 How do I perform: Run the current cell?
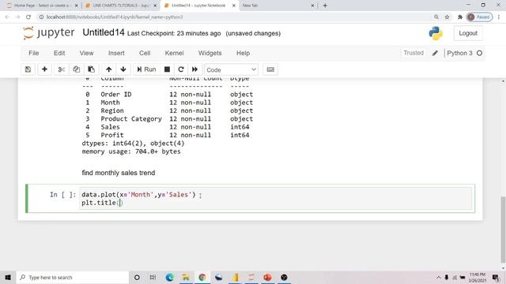(146, 69)
